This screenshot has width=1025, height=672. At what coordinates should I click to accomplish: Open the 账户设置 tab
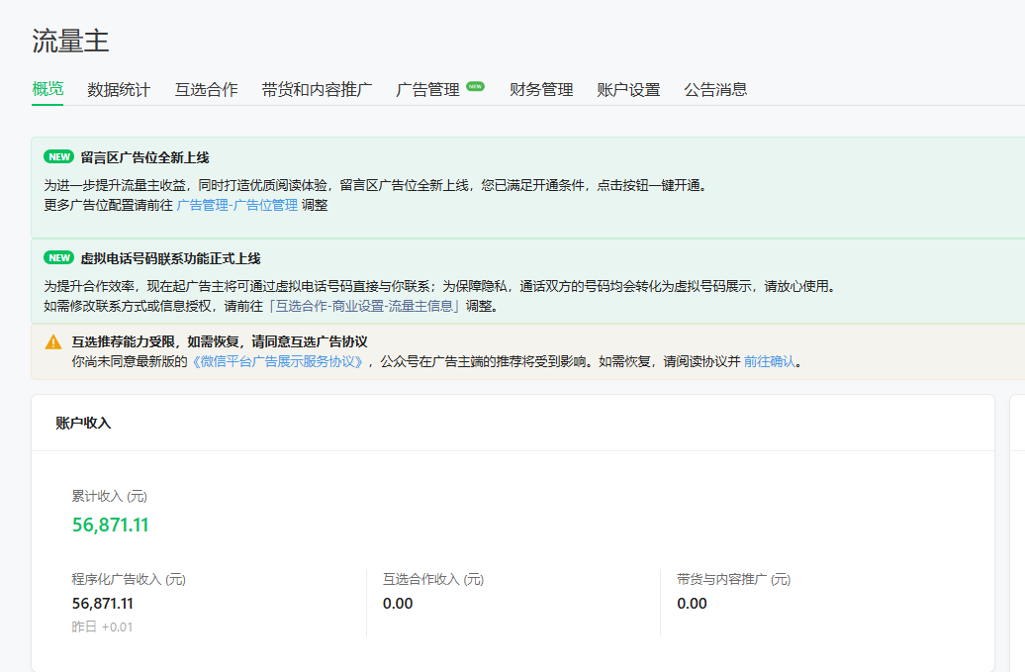(x=628, y=90)
